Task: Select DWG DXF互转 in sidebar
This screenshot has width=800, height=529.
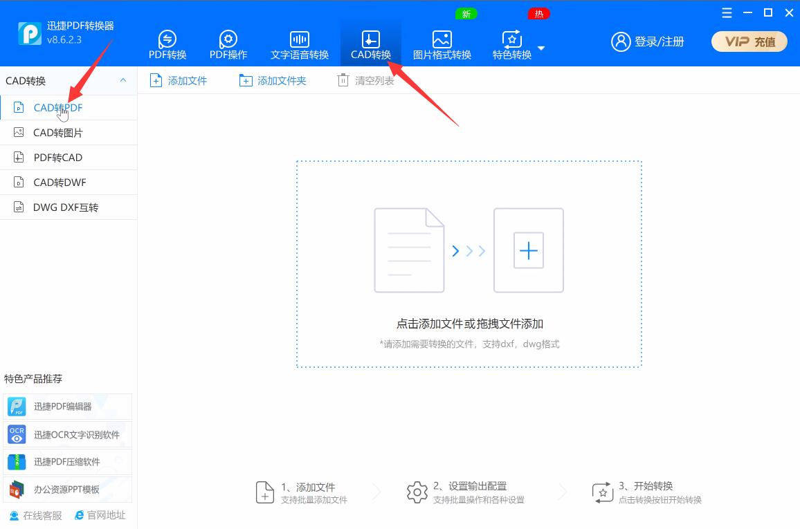Action: (x=69, y=207)
